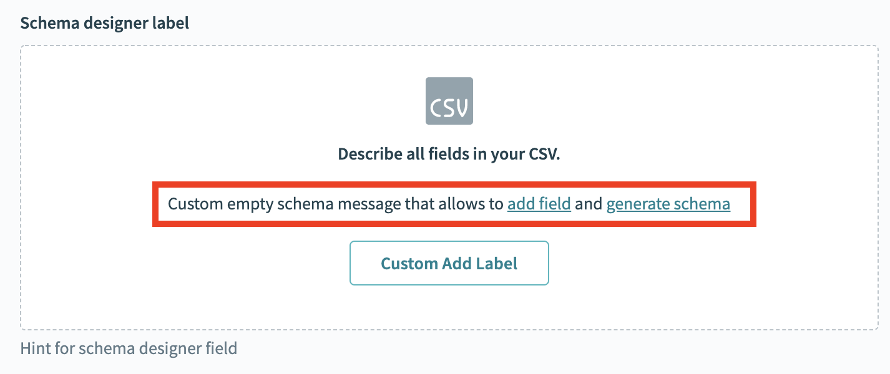890x374 pixels.
Task: Click the "add field" link
Action: (x=539, y=204)
